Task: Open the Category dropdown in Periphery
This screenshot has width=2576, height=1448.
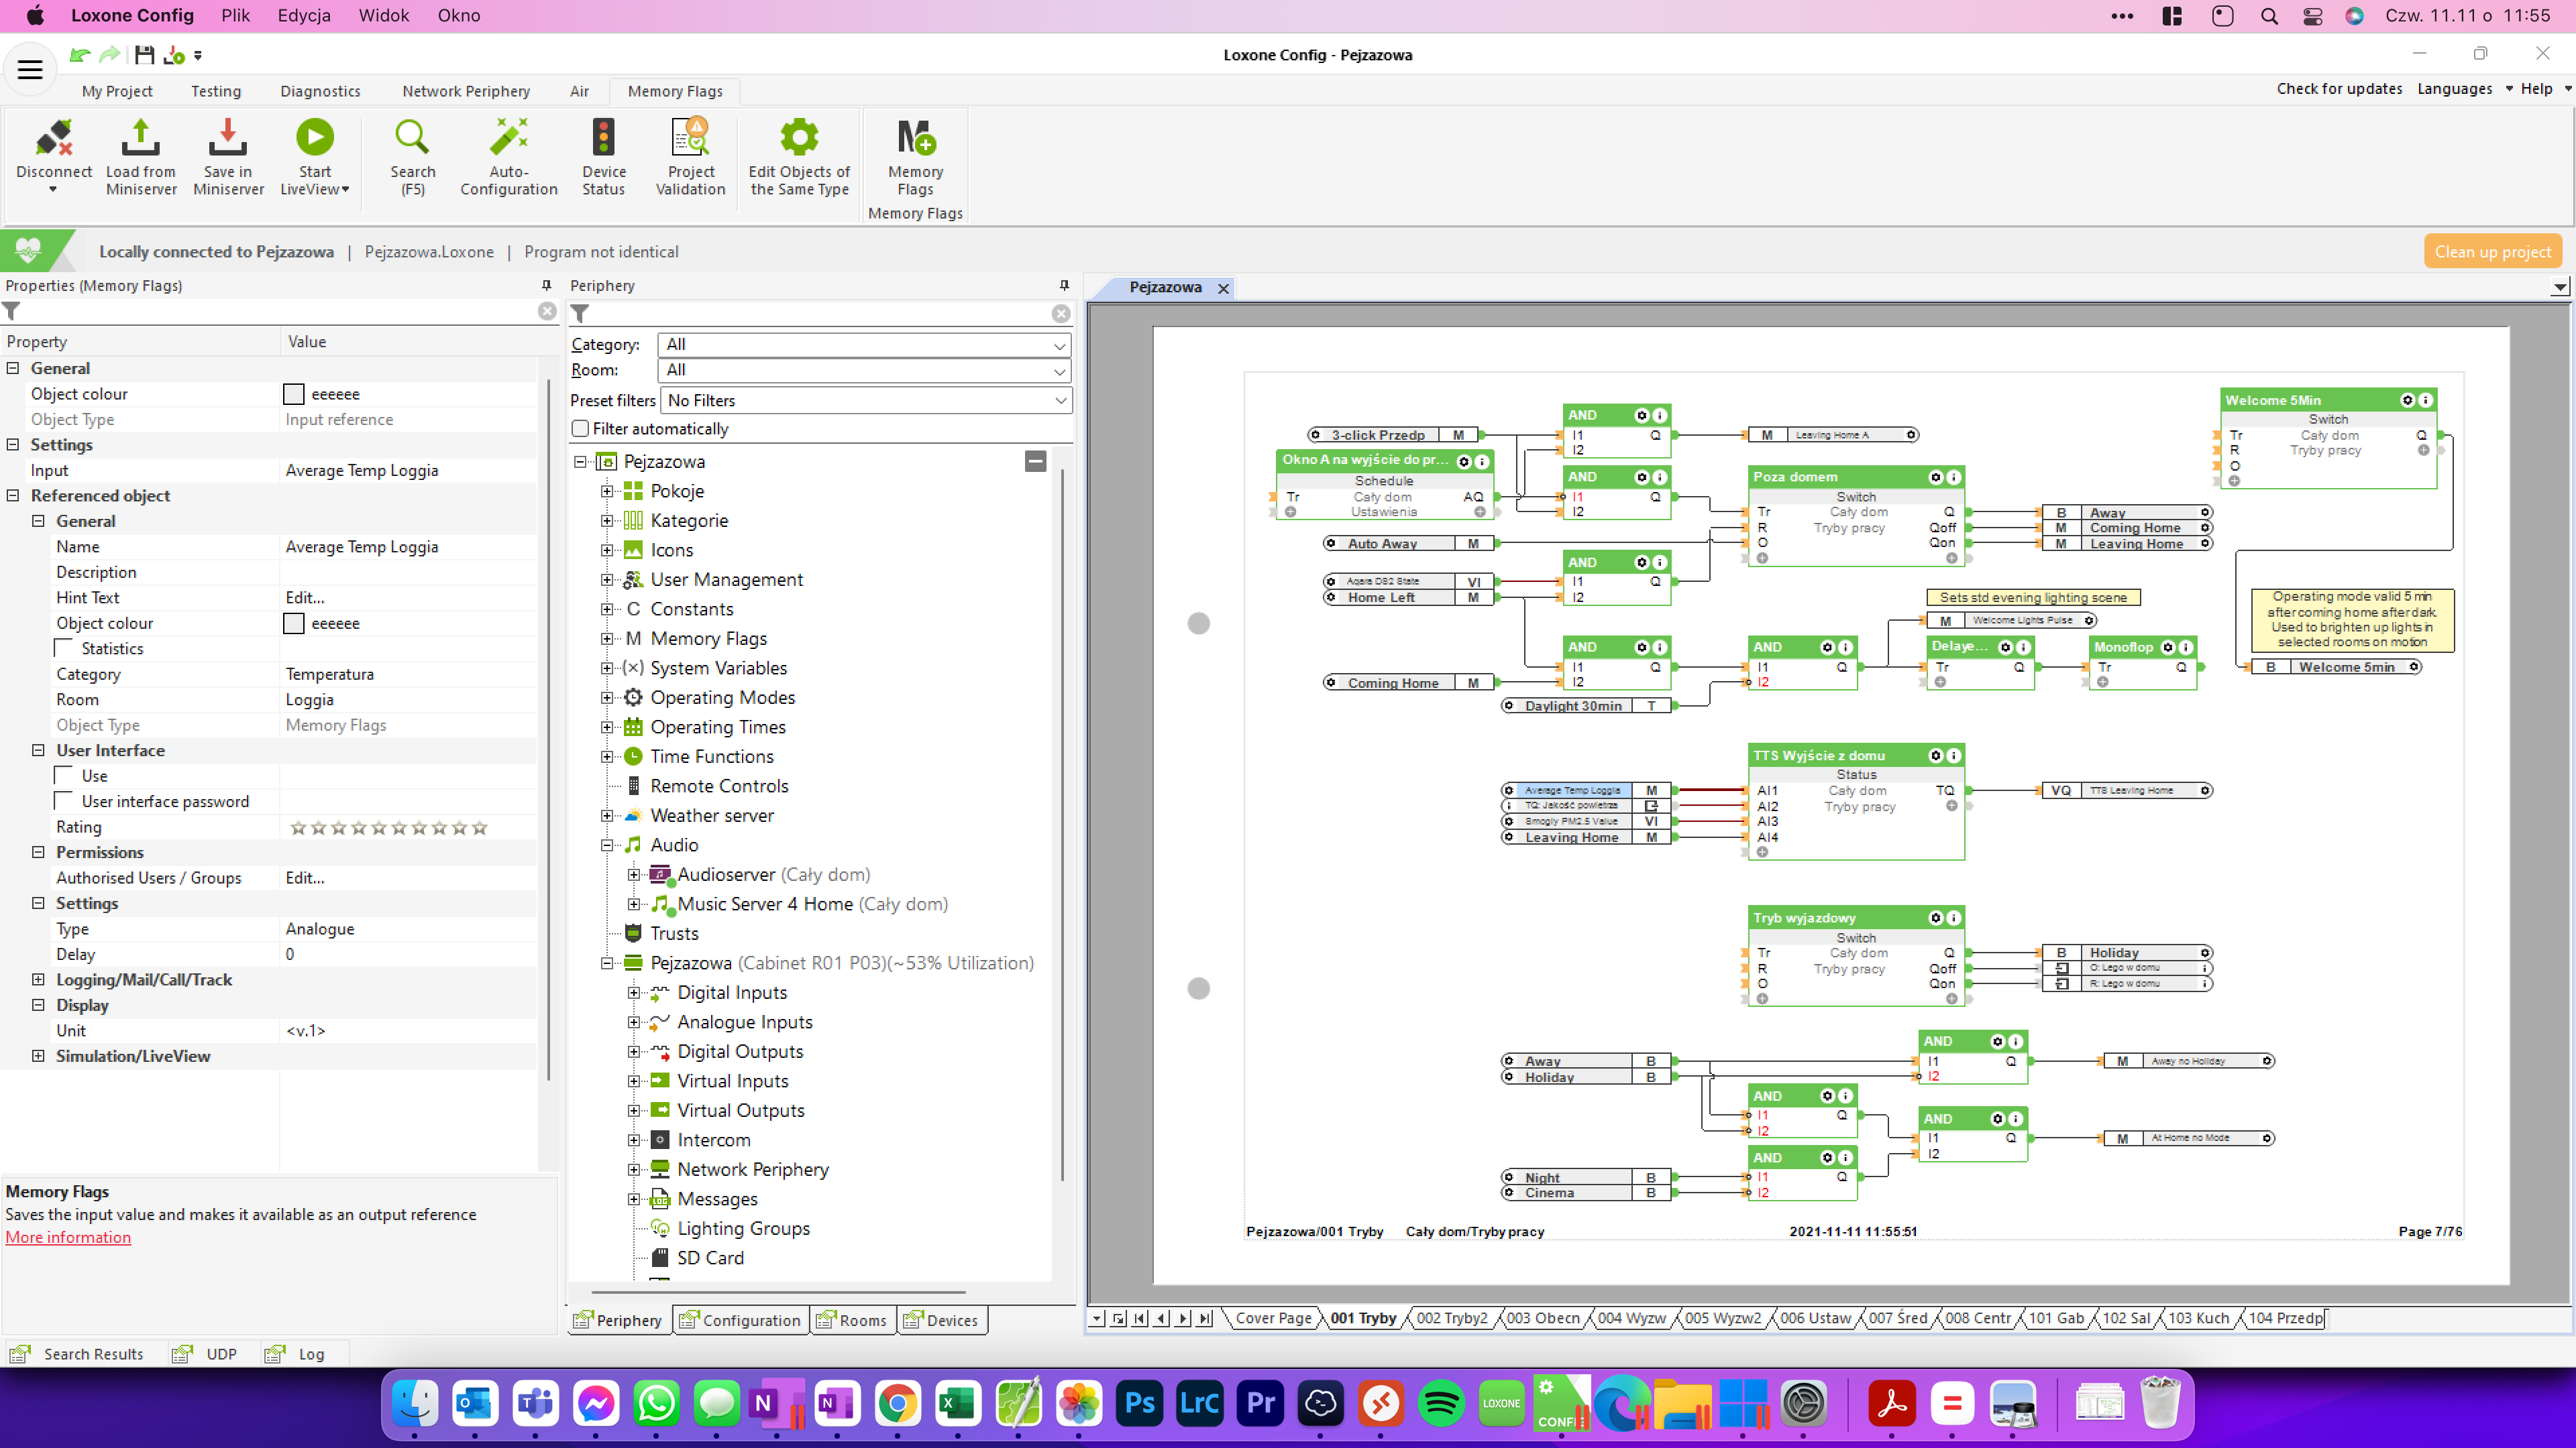Action: tap(863, 345)
